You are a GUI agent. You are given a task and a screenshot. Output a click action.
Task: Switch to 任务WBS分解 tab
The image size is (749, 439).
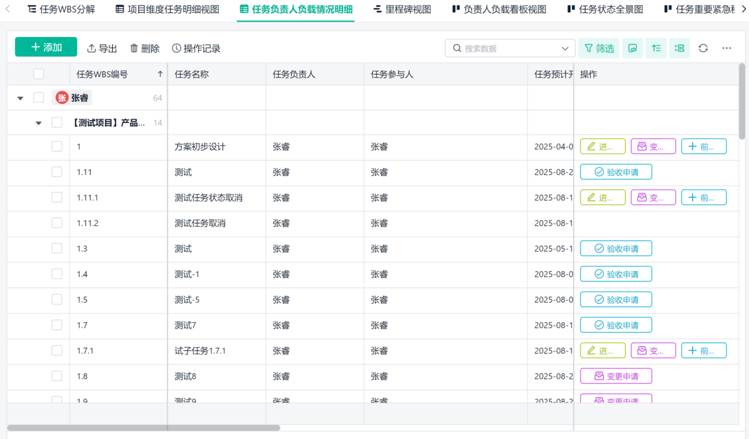(x=61, y=9)
